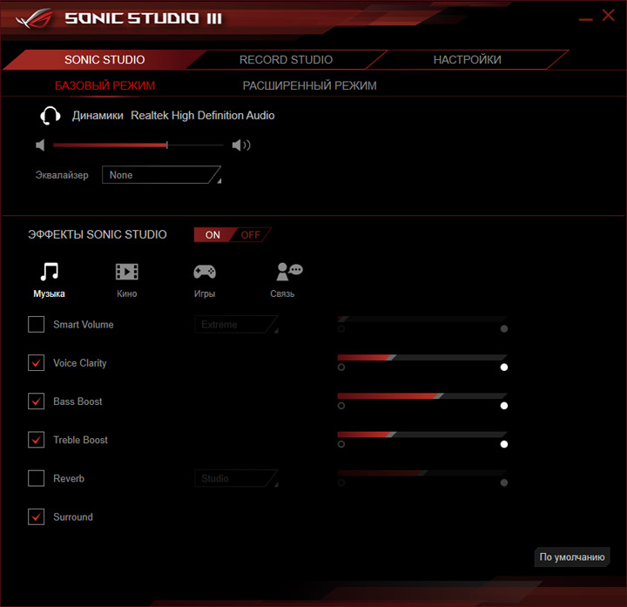Uncheck the Treble Boost checkbox
Viewport: 627px width, 607px height.
click(36, 440)
